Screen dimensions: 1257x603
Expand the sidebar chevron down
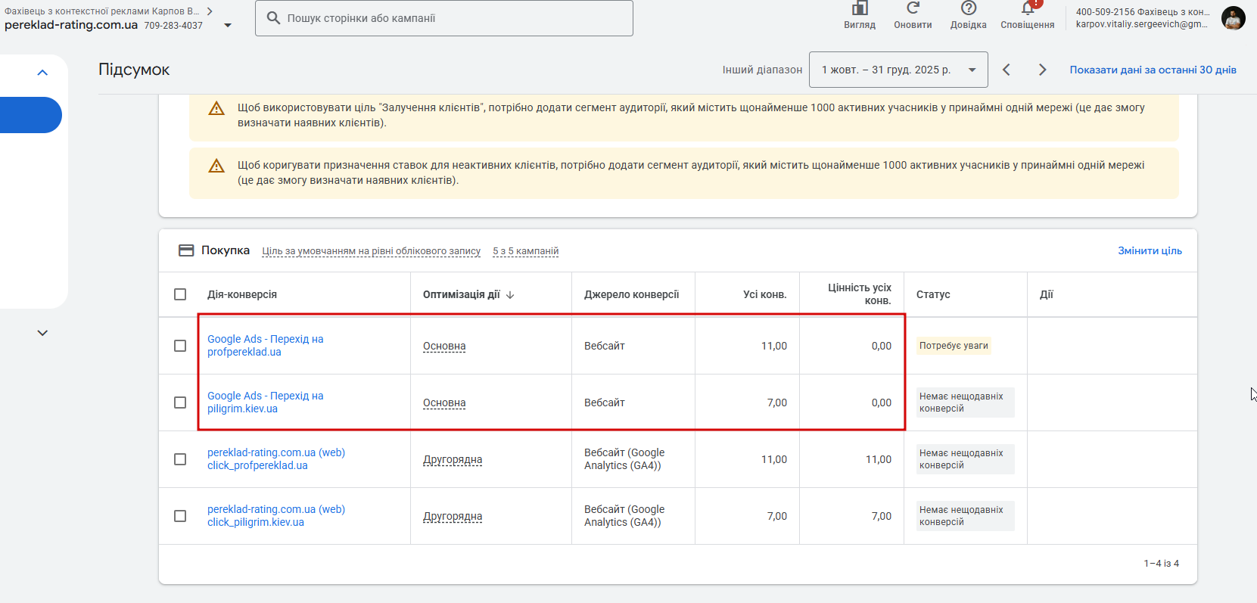click(x=42, y=333)
